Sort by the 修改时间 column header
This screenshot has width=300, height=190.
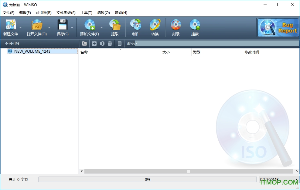[271, 52]
